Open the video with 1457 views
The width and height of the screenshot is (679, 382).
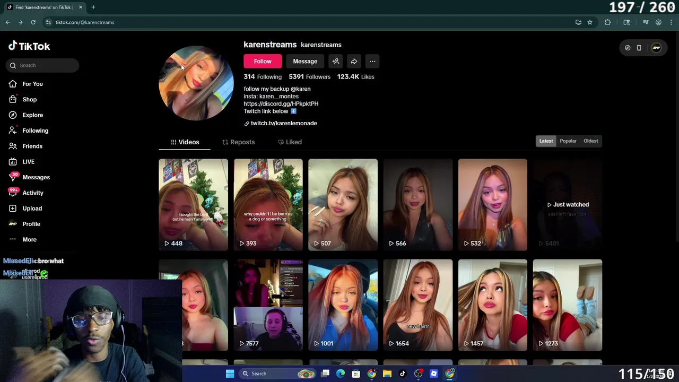click(493, 305)
